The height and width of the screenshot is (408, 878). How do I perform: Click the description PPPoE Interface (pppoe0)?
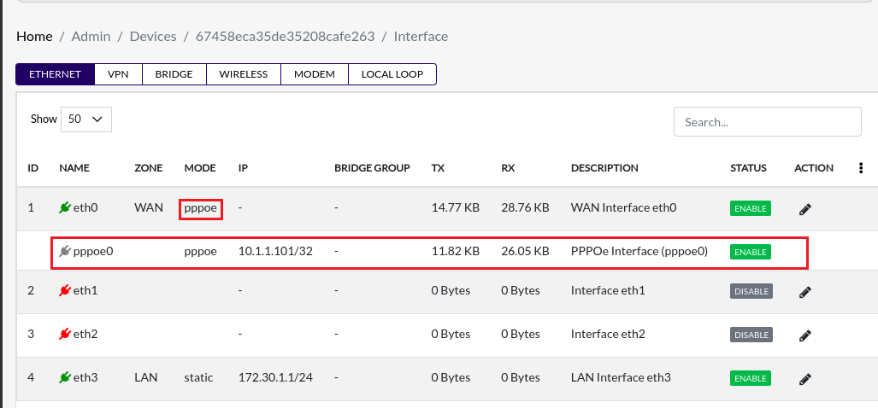[639, 252]
